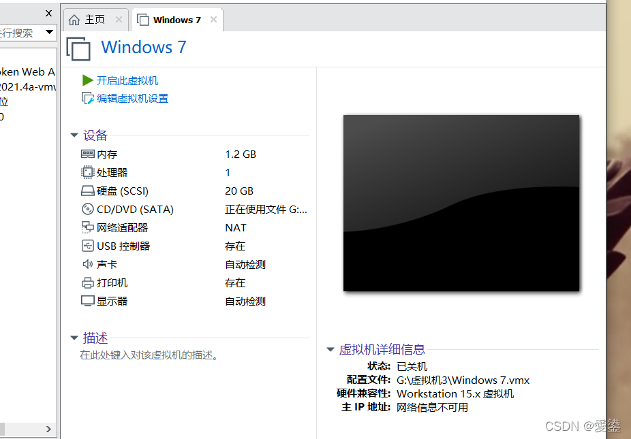Click the 自动检测 value in the 显示器 row
Screen dimensions: 631x439
245,301
